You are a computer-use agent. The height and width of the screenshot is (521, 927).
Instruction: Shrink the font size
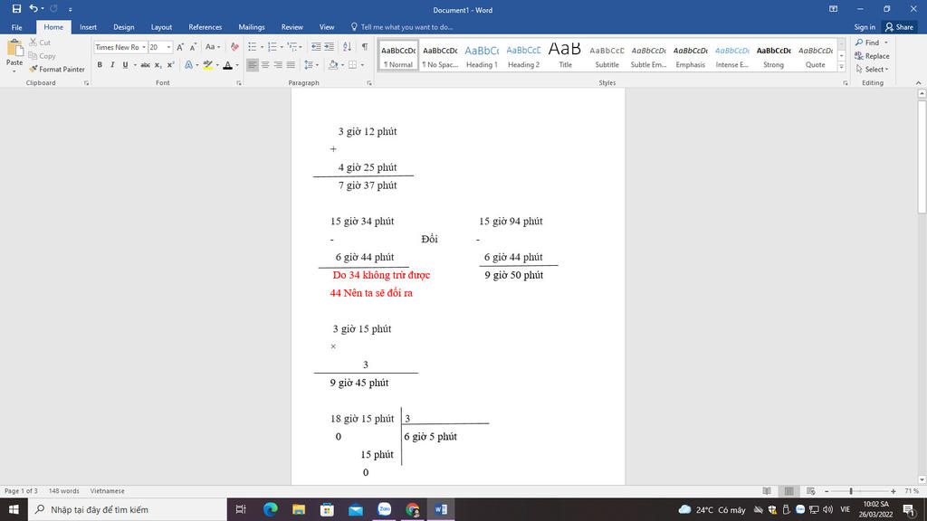coord(193,47)
